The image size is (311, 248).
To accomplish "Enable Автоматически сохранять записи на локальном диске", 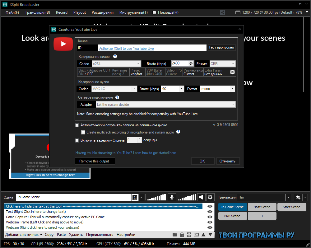I will click(x=77, y=125).
